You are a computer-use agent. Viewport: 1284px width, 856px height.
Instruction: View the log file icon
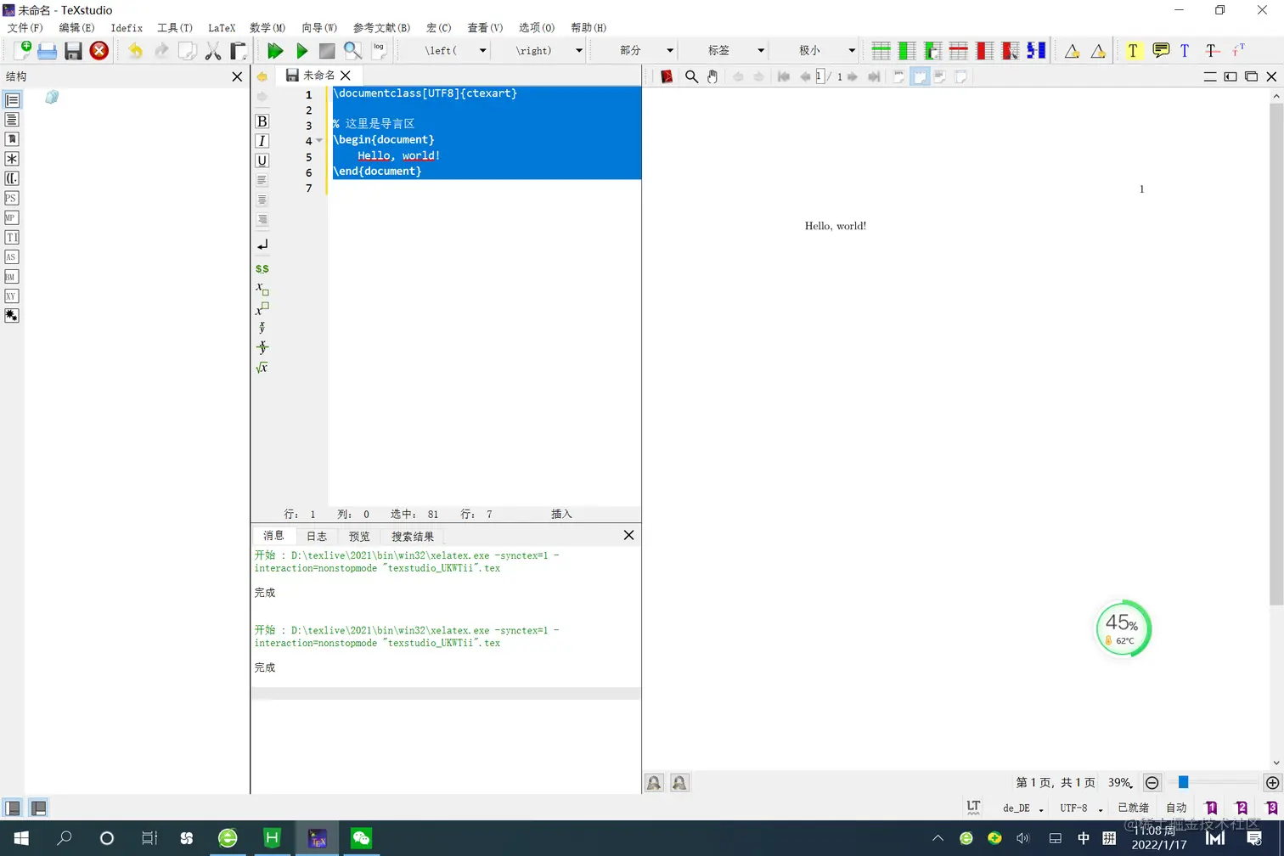point(379,50)
